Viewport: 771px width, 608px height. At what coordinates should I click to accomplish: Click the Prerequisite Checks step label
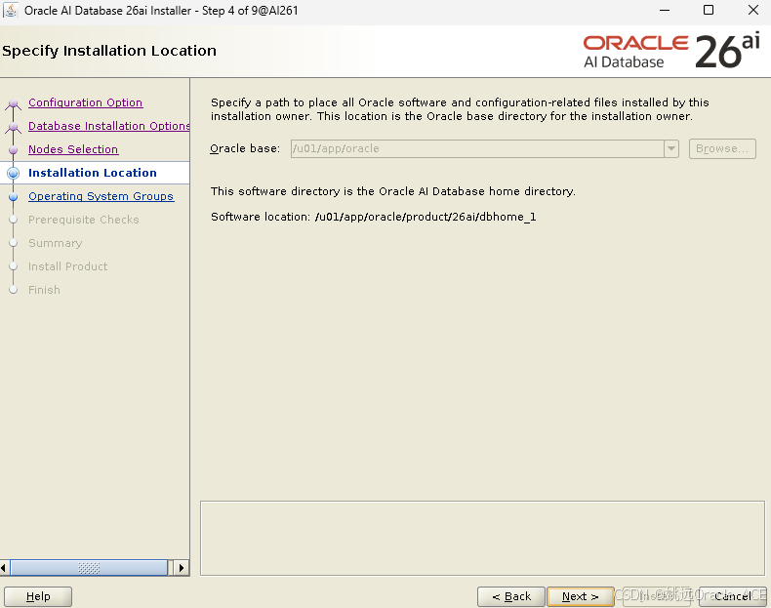(84, 220)
